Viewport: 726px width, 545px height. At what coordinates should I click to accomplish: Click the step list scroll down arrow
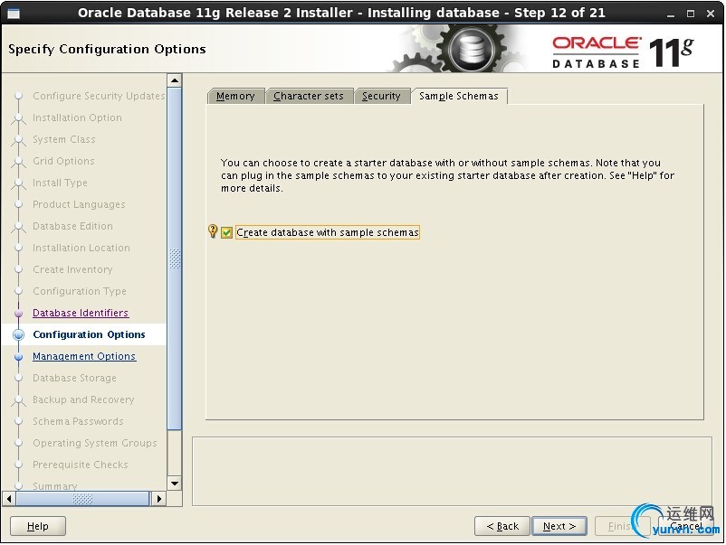coord(175,484)
